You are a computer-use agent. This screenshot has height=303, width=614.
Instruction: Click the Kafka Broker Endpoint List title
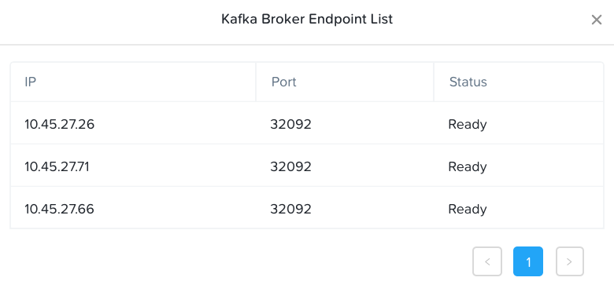[307, 19]
